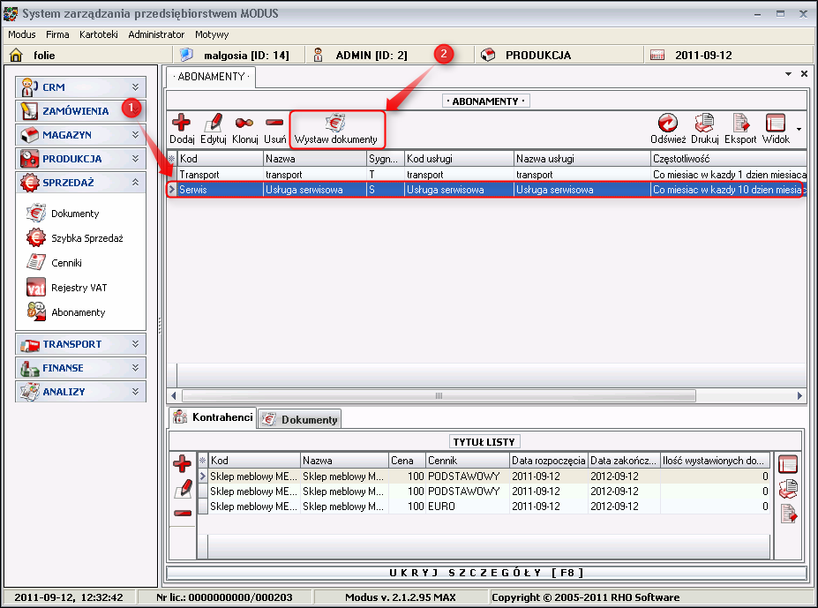
Task: Click UKRYJ SZCZEGÓŁY [F8] bar
Action: tap(486, 573)
